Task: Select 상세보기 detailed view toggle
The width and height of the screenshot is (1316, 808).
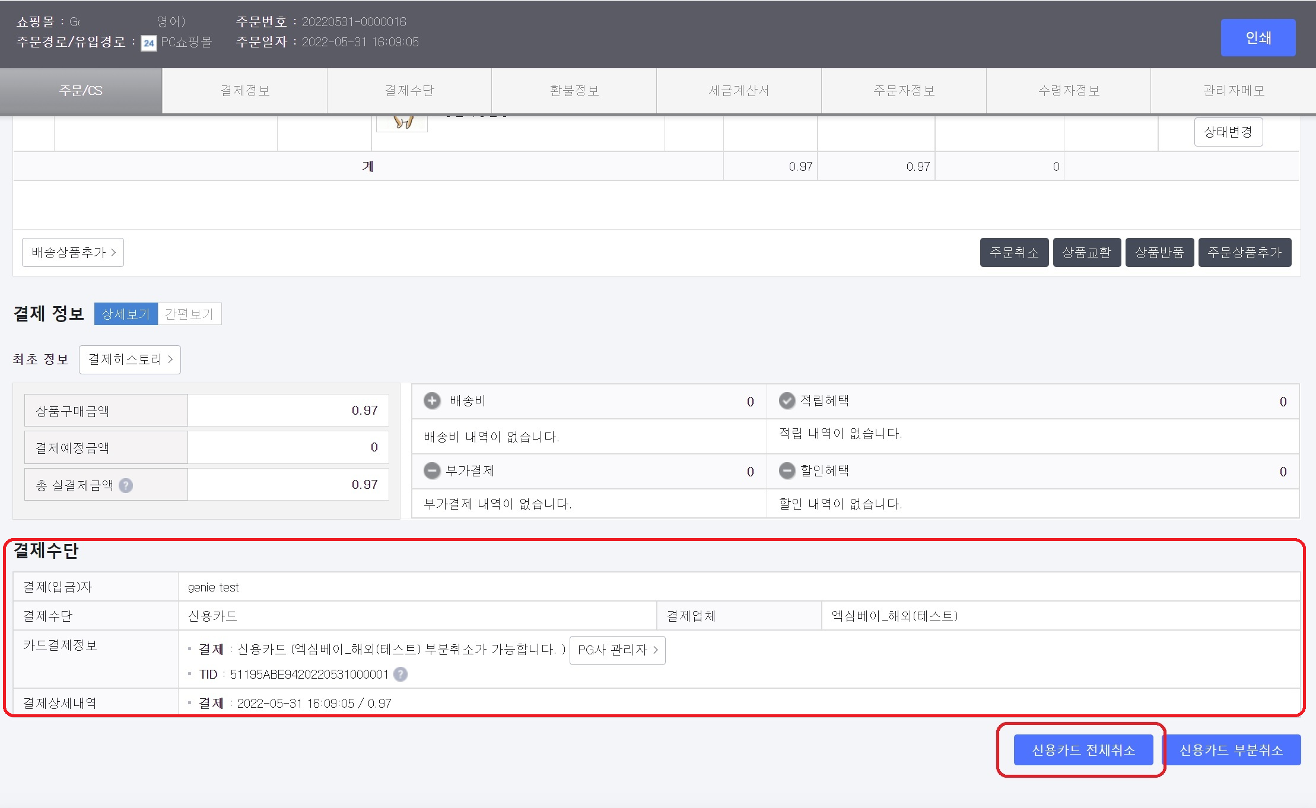Action: click(126, 314)
